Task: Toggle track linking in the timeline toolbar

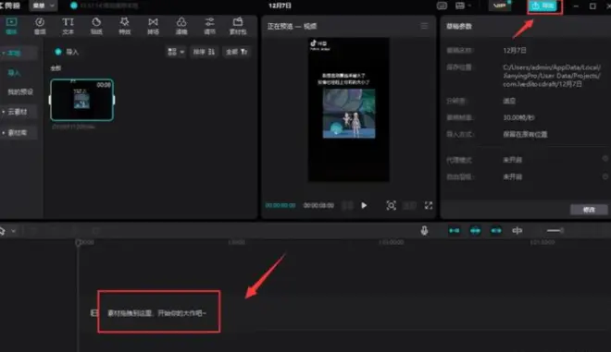Action: [496, 231]
